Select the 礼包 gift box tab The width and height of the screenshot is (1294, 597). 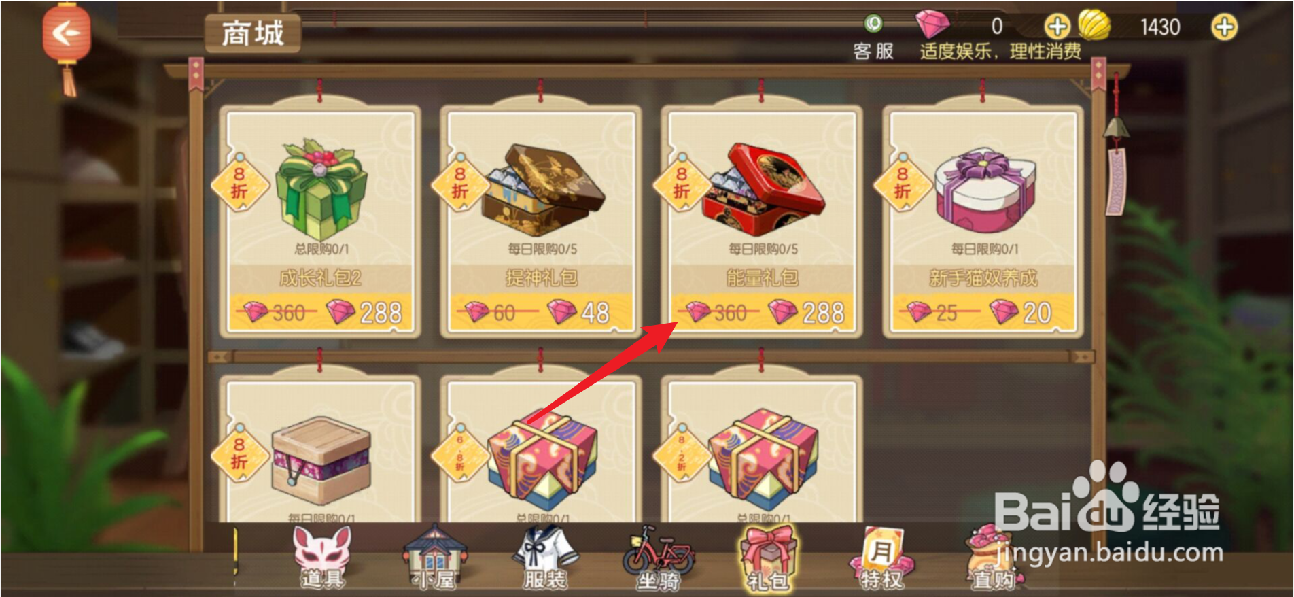pyautogui.click(x=769, y=558)
